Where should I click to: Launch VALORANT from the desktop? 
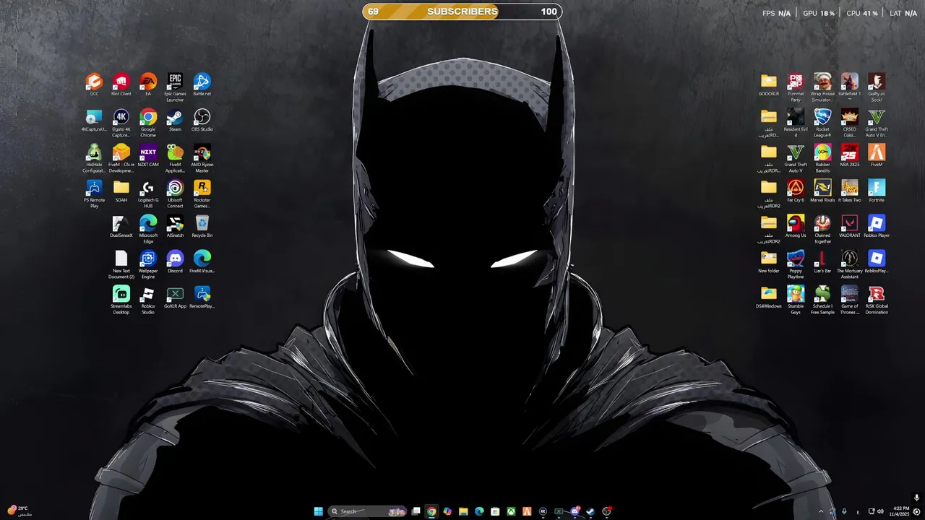[x=850, y=227]
